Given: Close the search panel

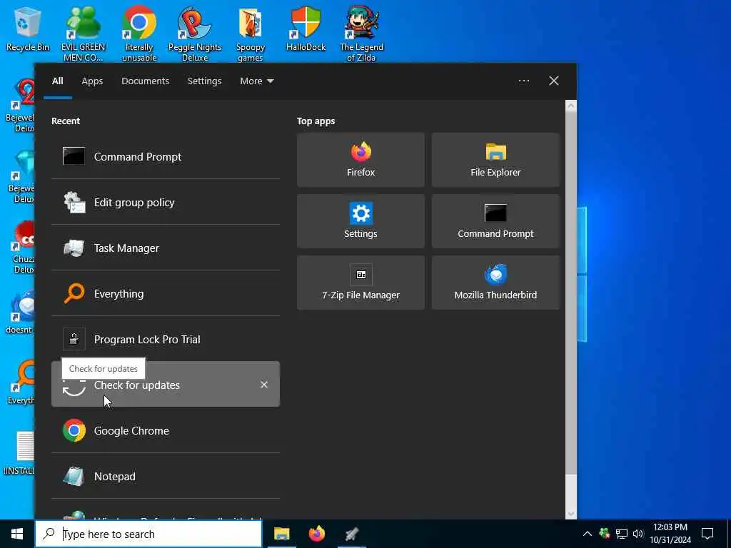Looking at the screenshot, I should [554, 81].
